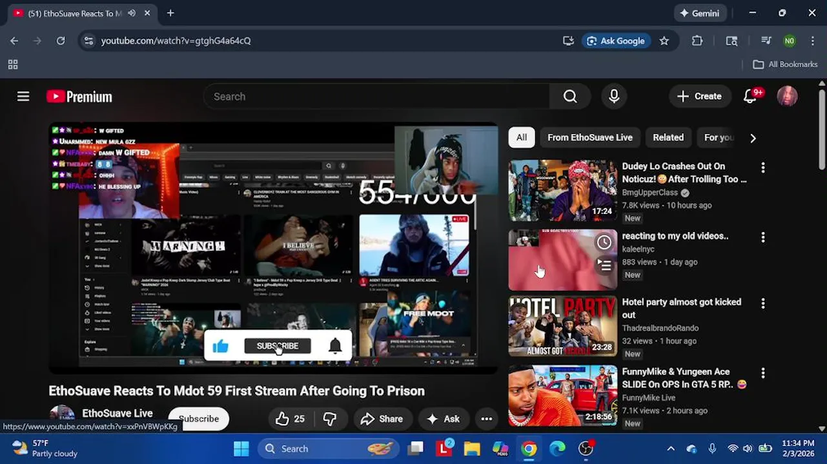This screenshot has width=827, height=464.
Task: Add kaleelnyc video to Watch later
Action: [x=604, y=242]
